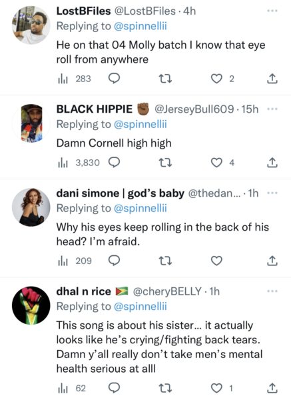Open dhal n rice display name
This screenshot has width=291, height=400.
[84, 291]
